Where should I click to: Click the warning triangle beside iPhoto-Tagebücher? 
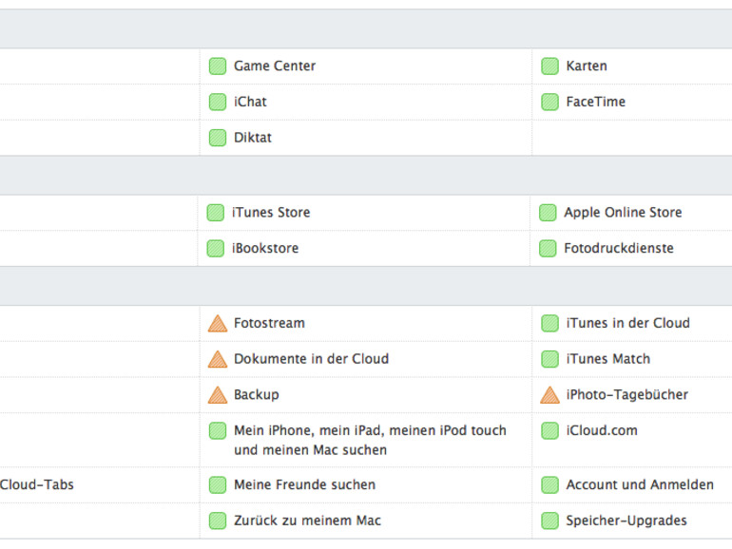(x=549, y=395)
